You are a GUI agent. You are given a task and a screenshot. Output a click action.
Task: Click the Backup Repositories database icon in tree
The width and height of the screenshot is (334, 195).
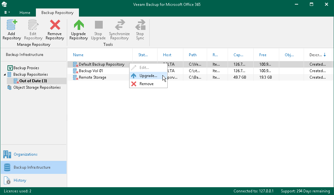point(9,74)
